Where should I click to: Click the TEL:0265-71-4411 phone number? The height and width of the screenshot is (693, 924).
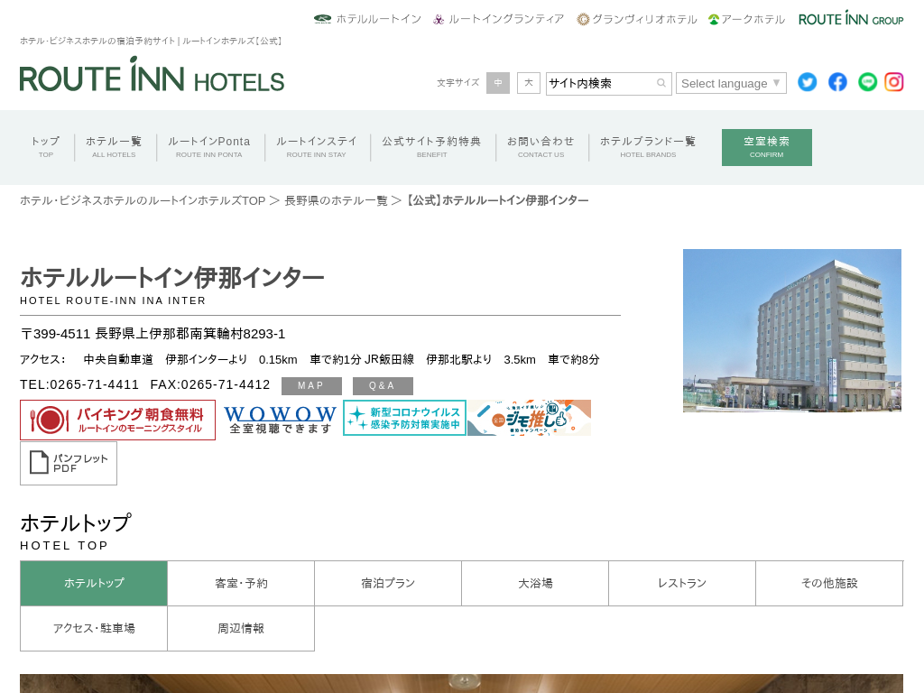point(79,384)
